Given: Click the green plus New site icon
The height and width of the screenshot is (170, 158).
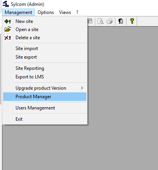Looking at the screenshot, I should pos(7,21).
